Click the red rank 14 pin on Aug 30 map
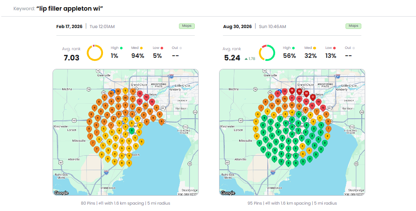 (x=306, y=101)
